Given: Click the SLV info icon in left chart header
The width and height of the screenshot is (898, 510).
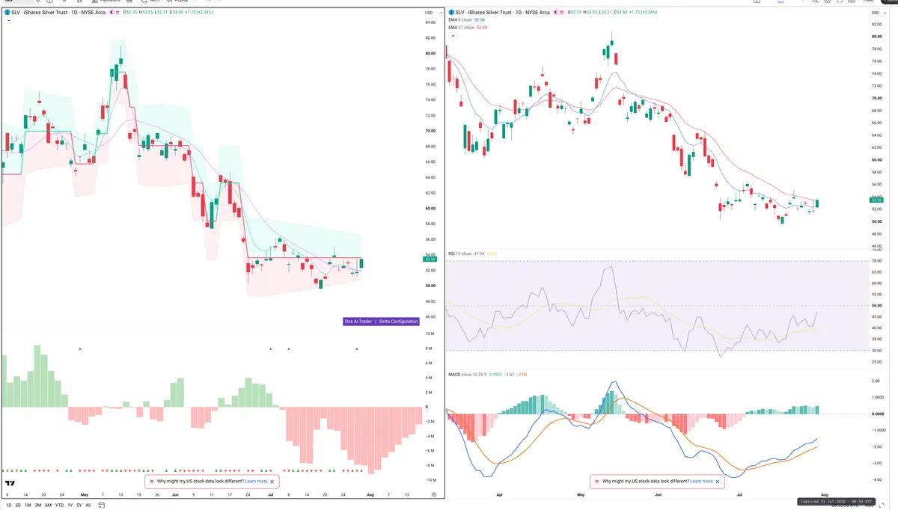Looking at the screenshot, I should pyautogui.click(x=7, y=12).
